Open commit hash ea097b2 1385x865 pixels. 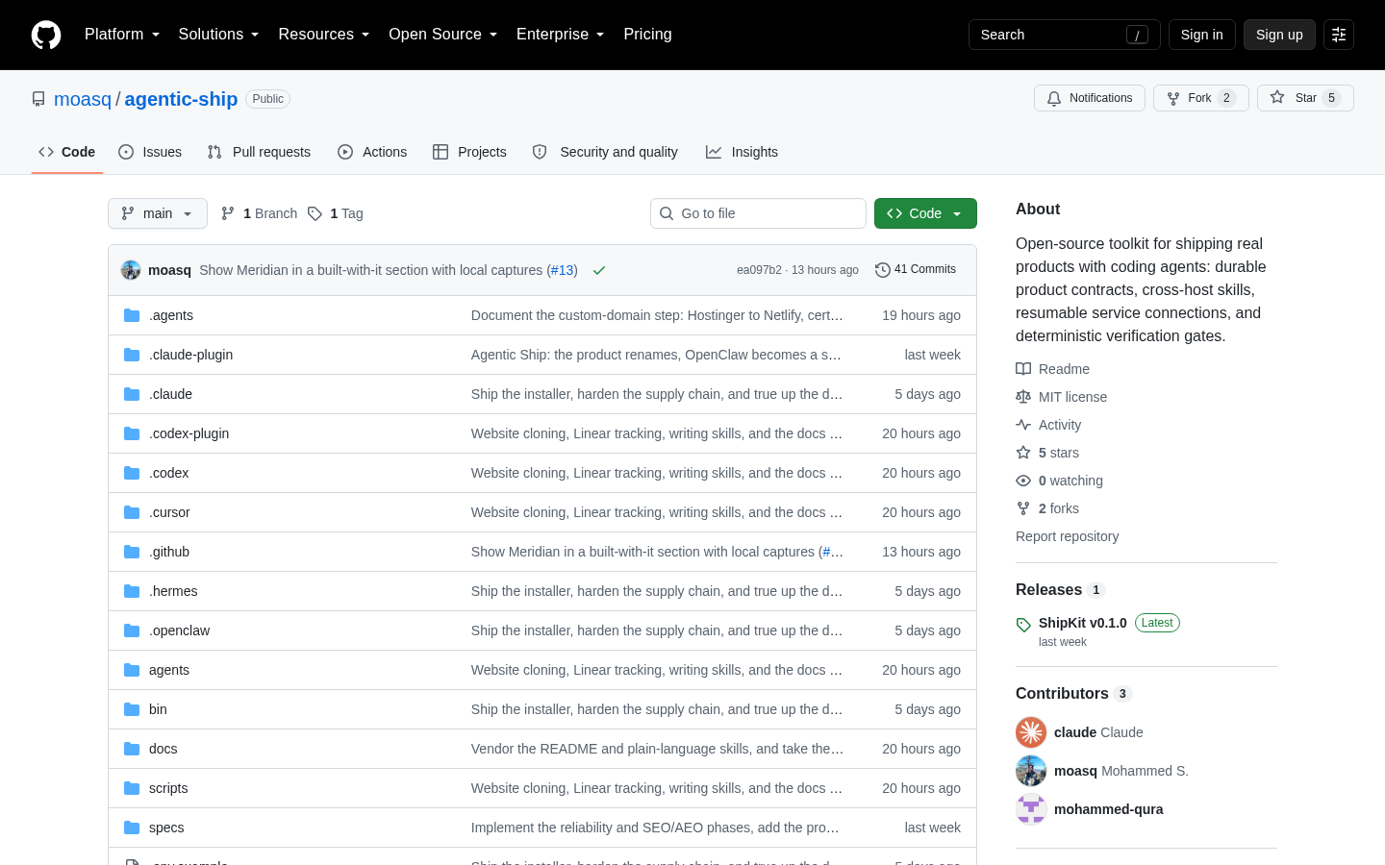pos(759,270)
